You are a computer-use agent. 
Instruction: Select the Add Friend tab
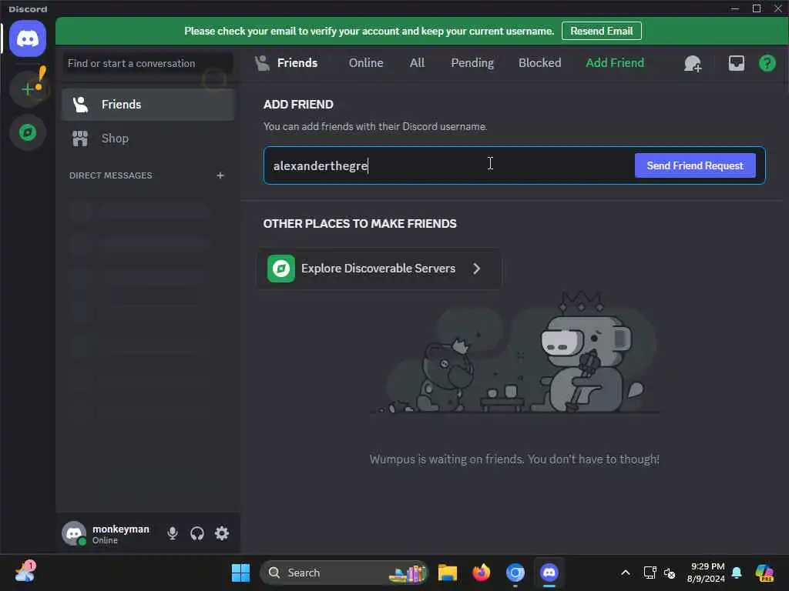tap(614, 63)
